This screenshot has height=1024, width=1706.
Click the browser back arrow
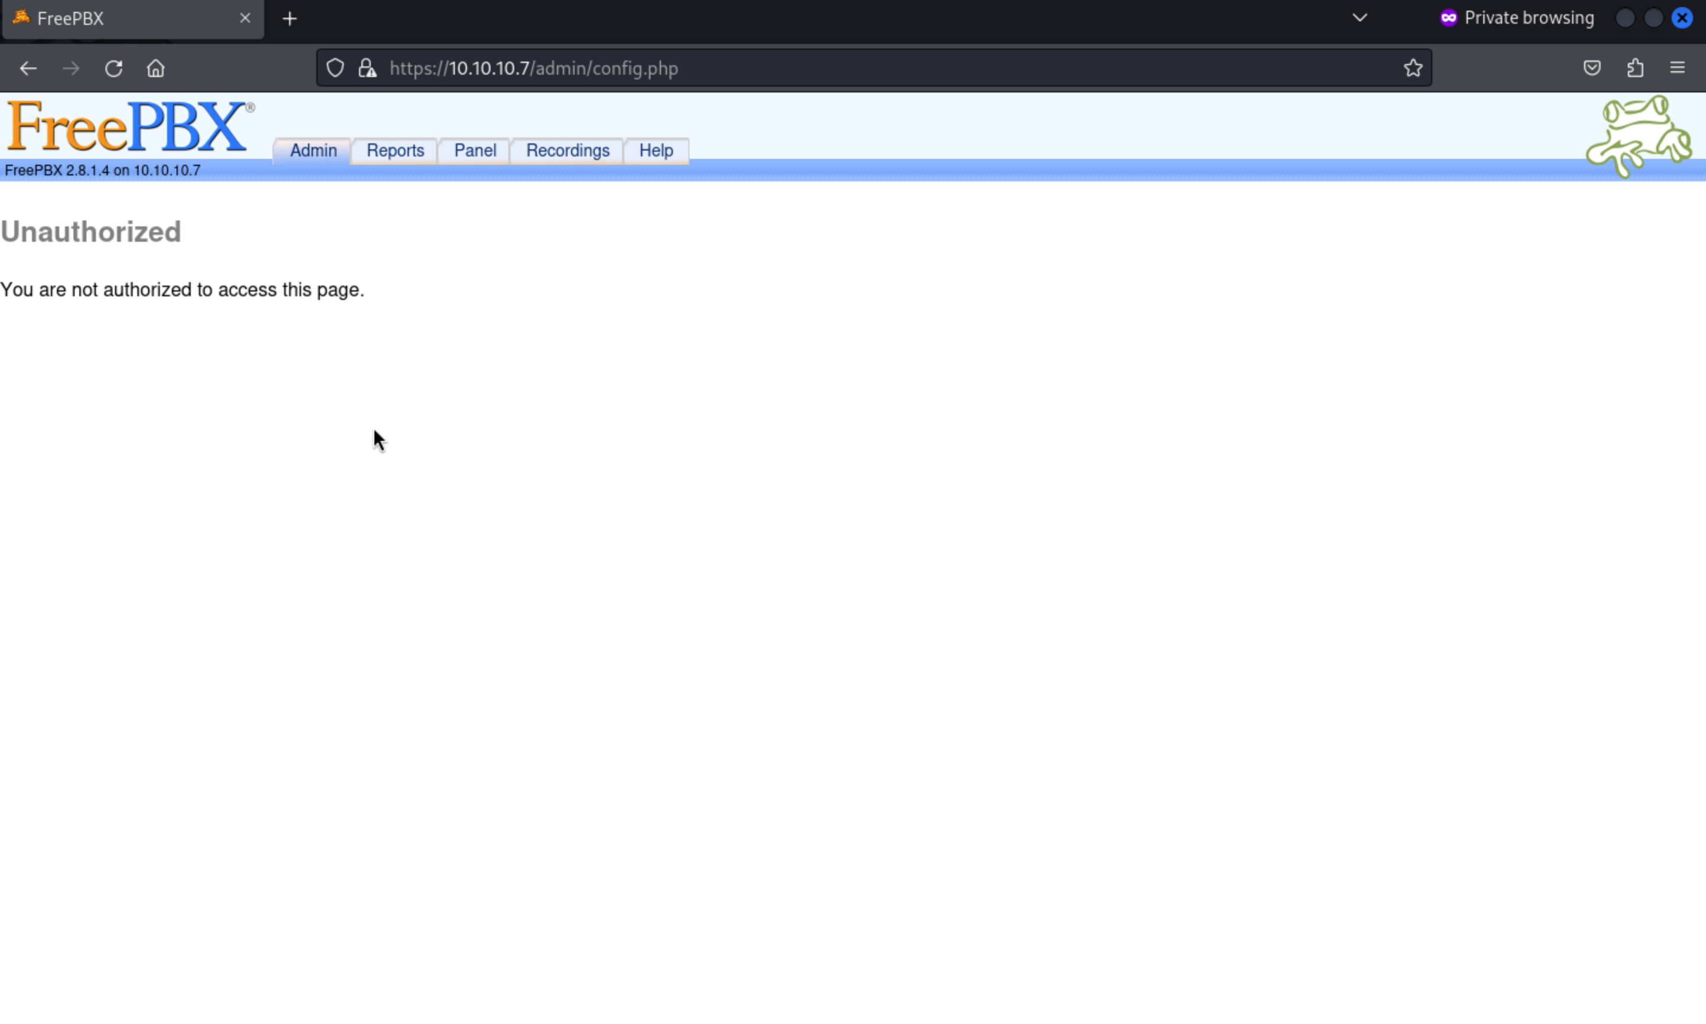point(28,68)
